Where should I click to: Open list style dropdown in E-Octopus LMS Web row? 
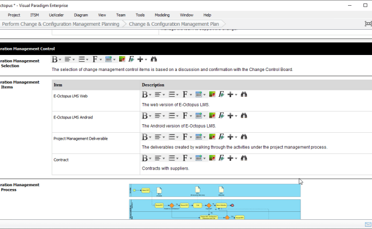[177, 94]
